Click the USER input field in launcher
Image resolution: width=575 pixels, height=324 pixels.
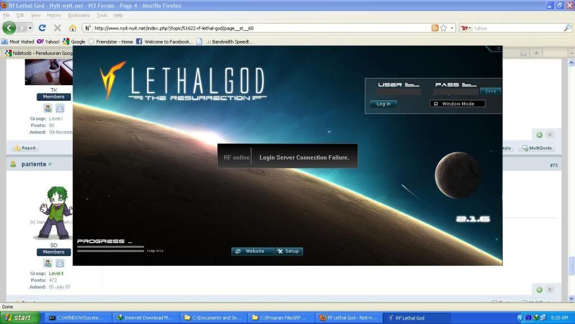tap(398, 92)
